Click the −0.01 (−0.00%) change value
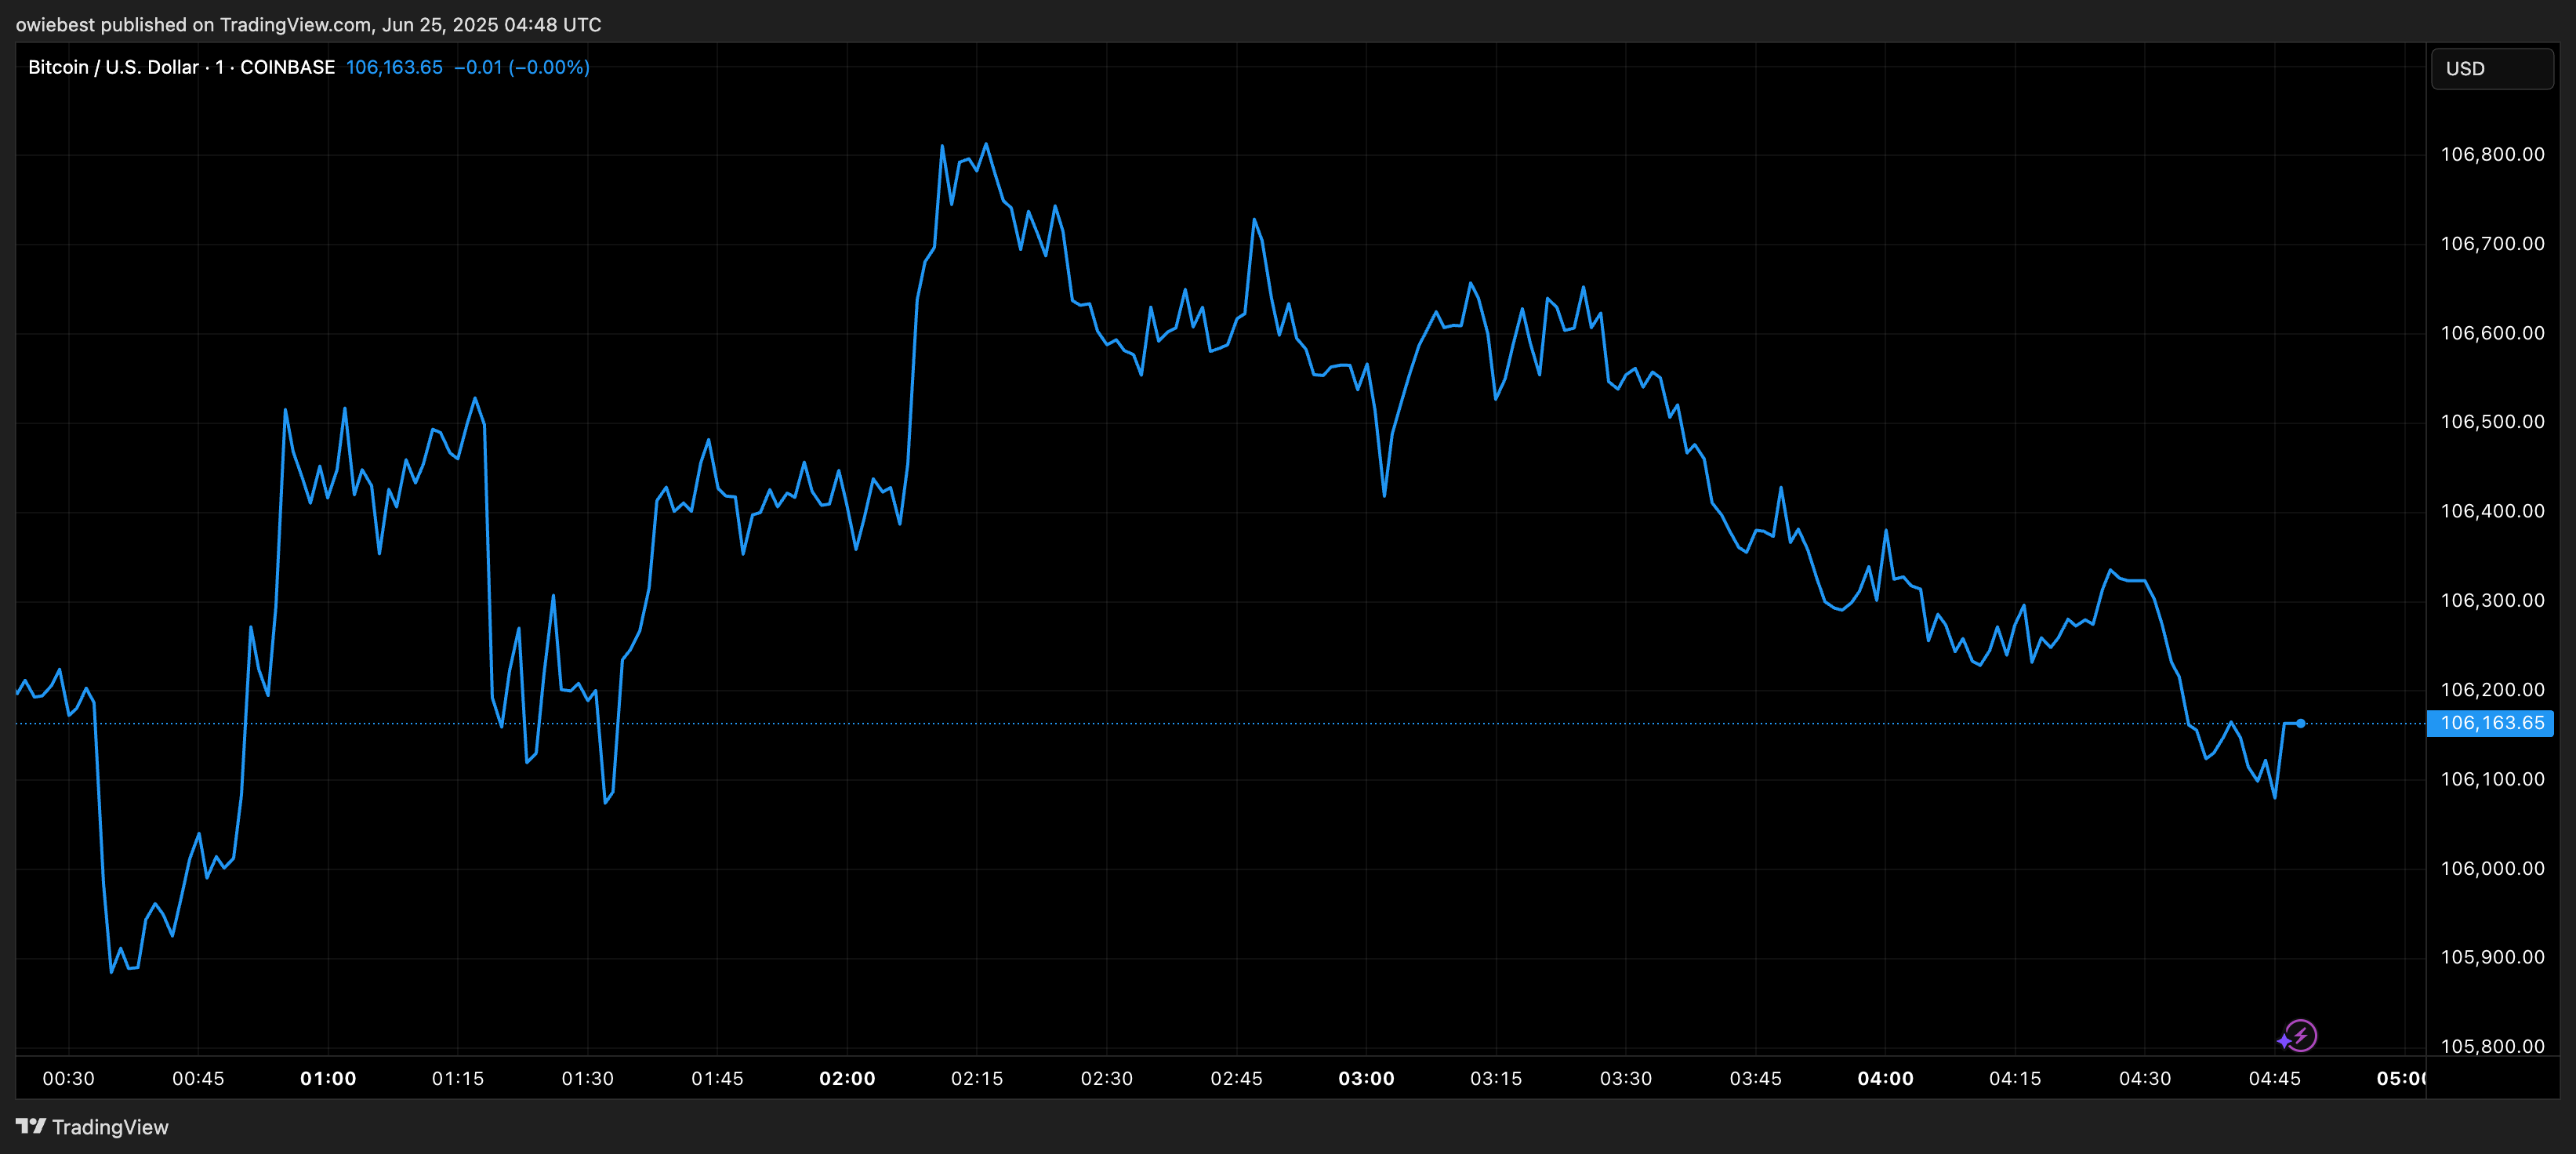This screenshot has width=2576, height=1154. 521,67
